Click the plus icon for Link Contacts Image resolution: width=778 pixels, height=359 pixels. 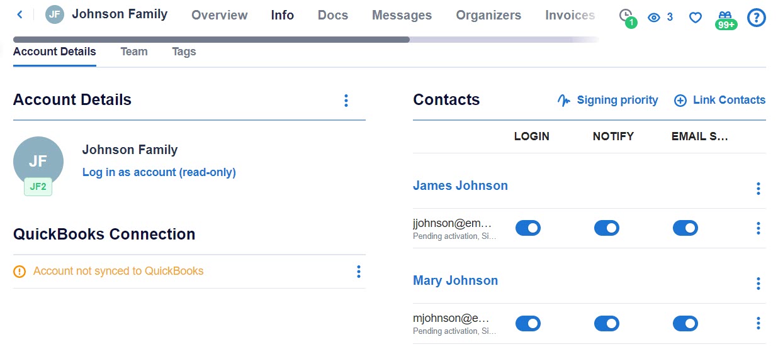[x=680, y=101]
